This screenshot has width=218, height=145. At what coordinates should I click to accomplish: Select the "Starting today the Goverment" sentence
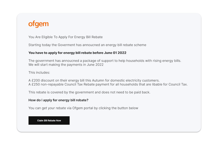(87, 45)
